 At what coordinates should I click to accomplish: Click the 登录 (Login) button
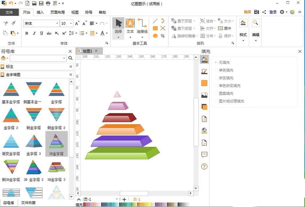[273, 12]
